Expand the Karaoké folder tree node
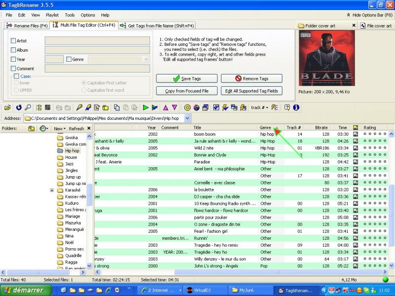 (x=52, y=190)
